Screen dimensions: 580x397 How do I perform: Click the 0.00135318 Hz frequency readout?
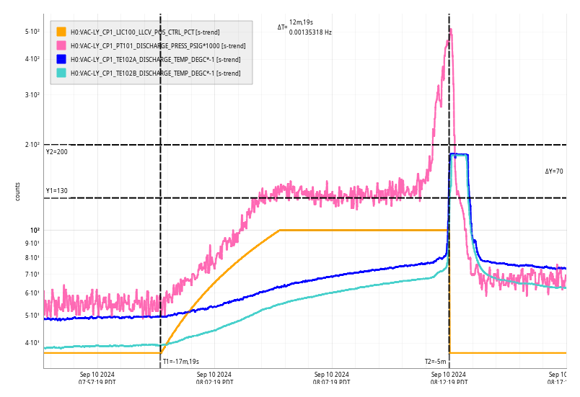(x=310, y=32)
